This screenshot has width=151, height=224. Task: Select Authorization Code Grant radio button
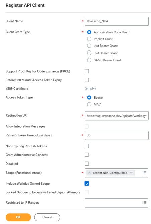point(89,32)
